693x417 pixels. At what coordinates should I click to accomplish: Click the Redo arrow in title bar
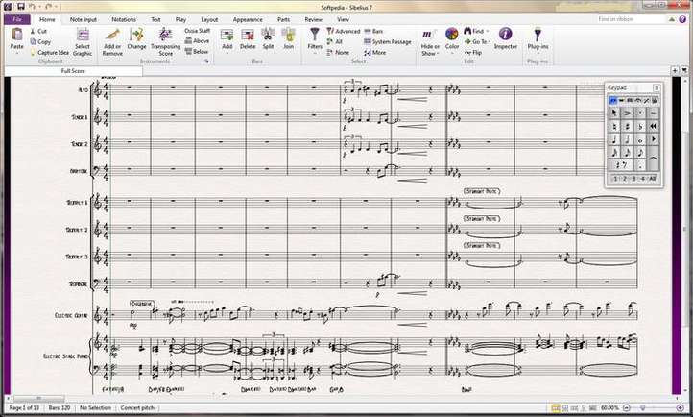pyautogui.click(x=48, y=7)
